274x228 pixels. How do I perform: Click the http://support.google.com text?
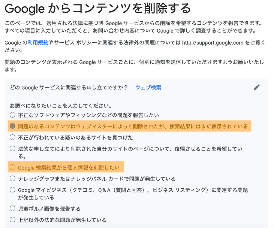213,43
